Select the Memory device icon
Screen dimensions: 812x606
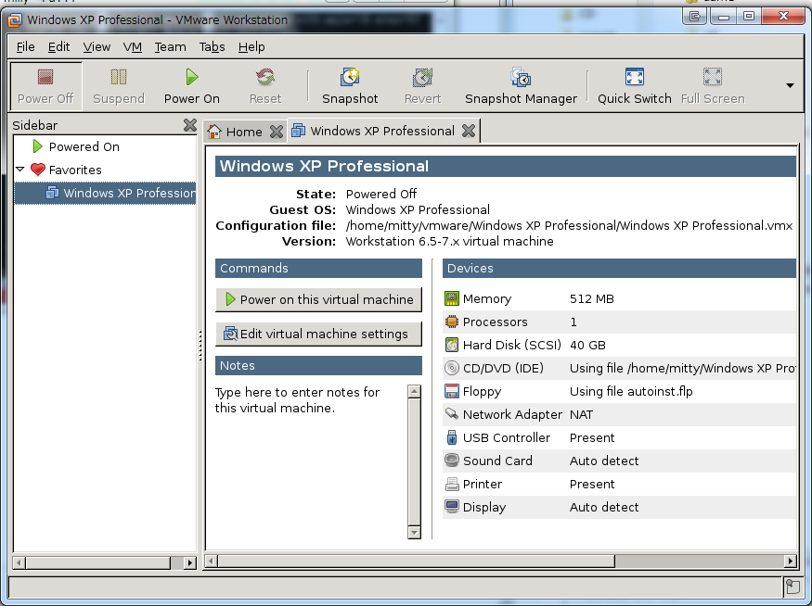pyautogui.click(x=452, y=298)
